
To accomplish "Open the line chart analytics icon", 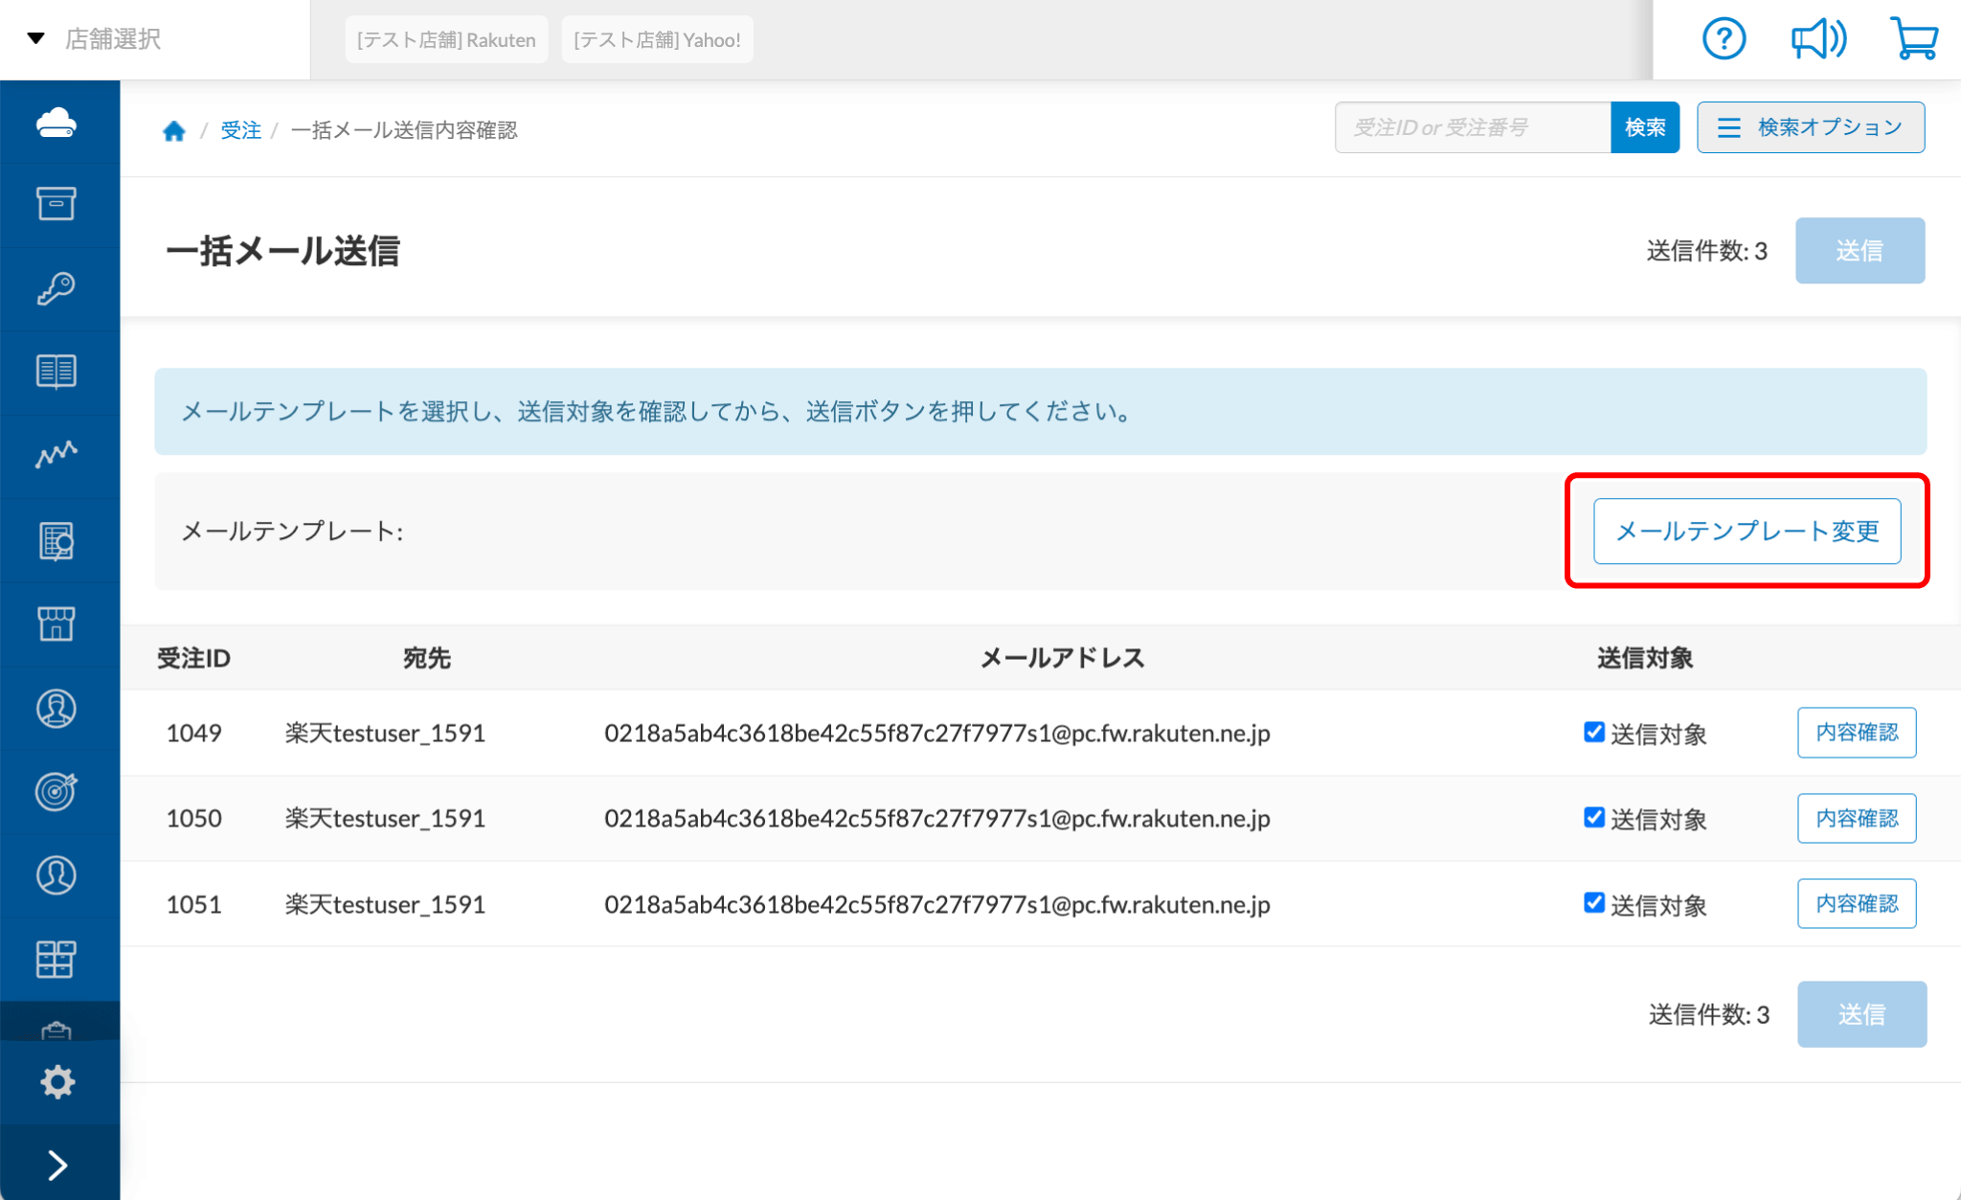I will click(56, 454).
